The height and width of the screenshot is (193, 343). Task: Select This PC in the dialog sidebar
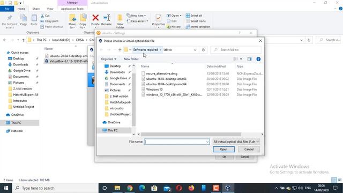coord(113,130)
